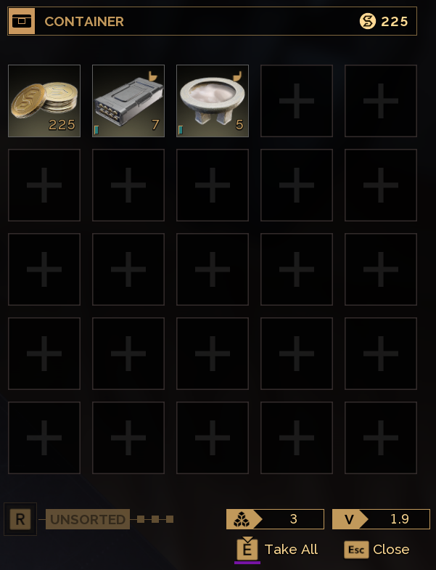Click the V volume indicator icon
This screenshot has width=436, height=570.
tap(349, 518)
